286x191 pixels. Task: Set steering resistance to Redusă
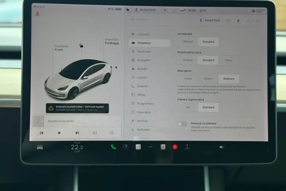(188, 60)
